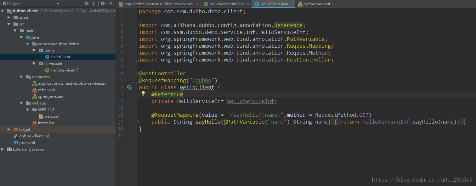476x186 pixels.
Task: Expand the .idea folder
Action: [9, 17]
